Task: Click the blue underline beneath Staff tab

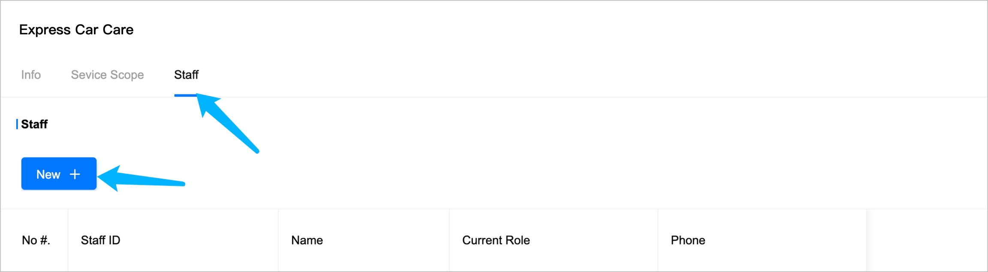Action: click(185, 95)
